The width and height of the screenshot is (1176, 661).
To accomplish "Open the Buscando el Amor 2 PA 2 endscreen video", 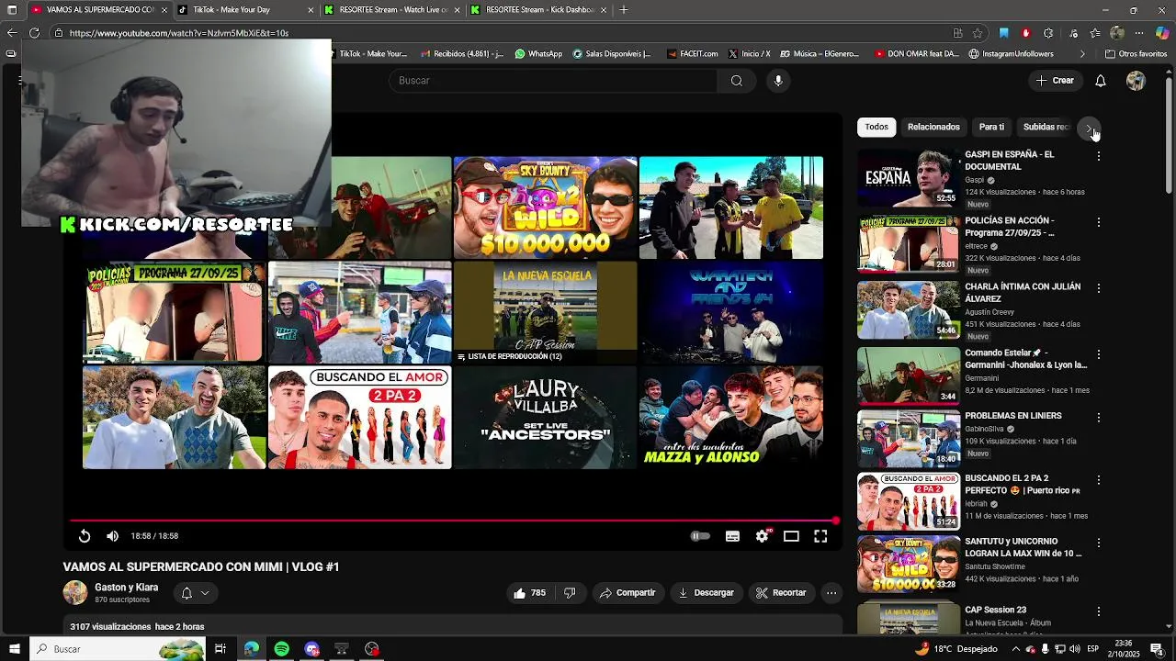I will 359,418.
